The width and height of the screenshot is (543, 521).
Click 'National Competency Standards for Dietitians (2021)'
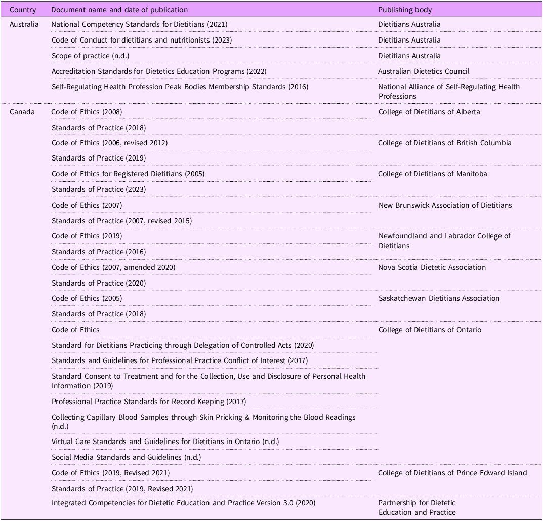139,24
